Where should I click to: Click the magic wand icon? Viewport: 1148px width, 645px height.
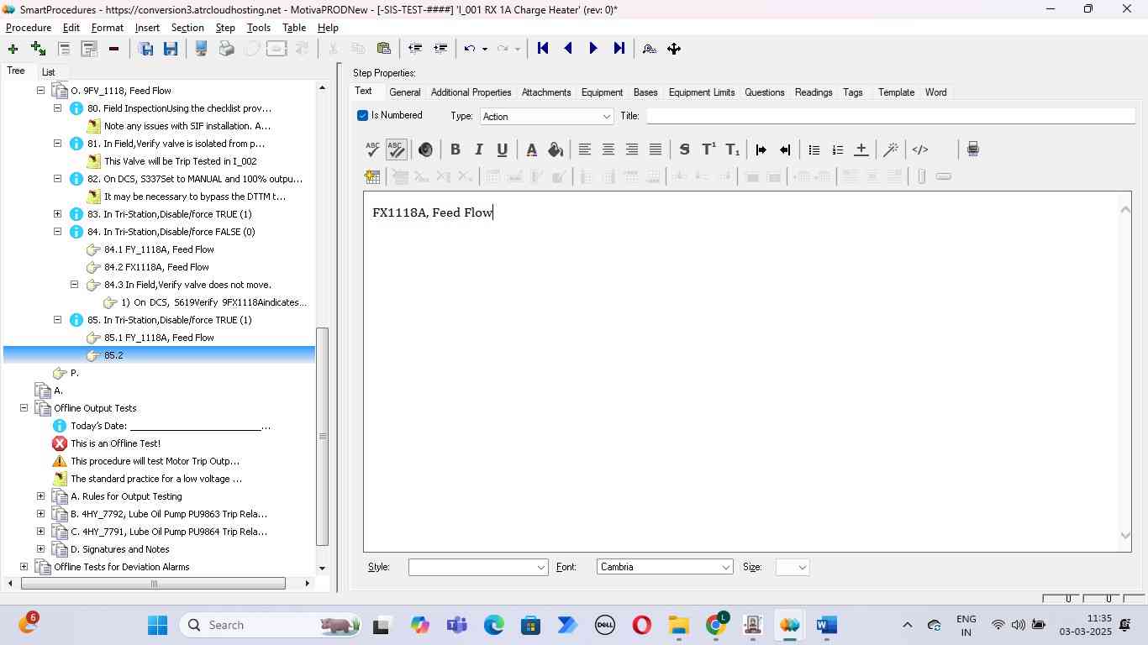(x=891, y=149)
